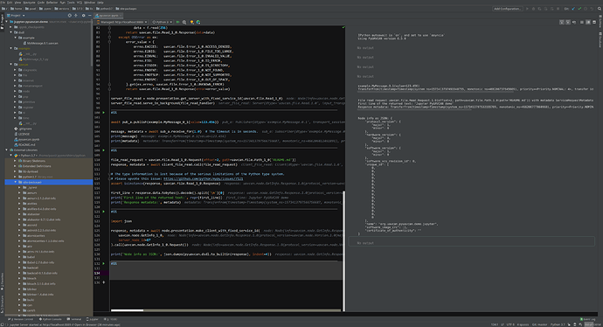Open the View menu
This screenshot has height=327, width=603.
click(18, 3)
